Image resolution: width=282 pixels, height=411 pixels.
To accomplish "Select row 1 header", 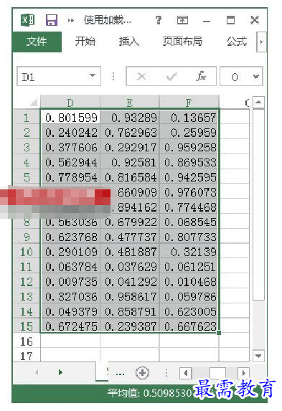I will (27, 118).
